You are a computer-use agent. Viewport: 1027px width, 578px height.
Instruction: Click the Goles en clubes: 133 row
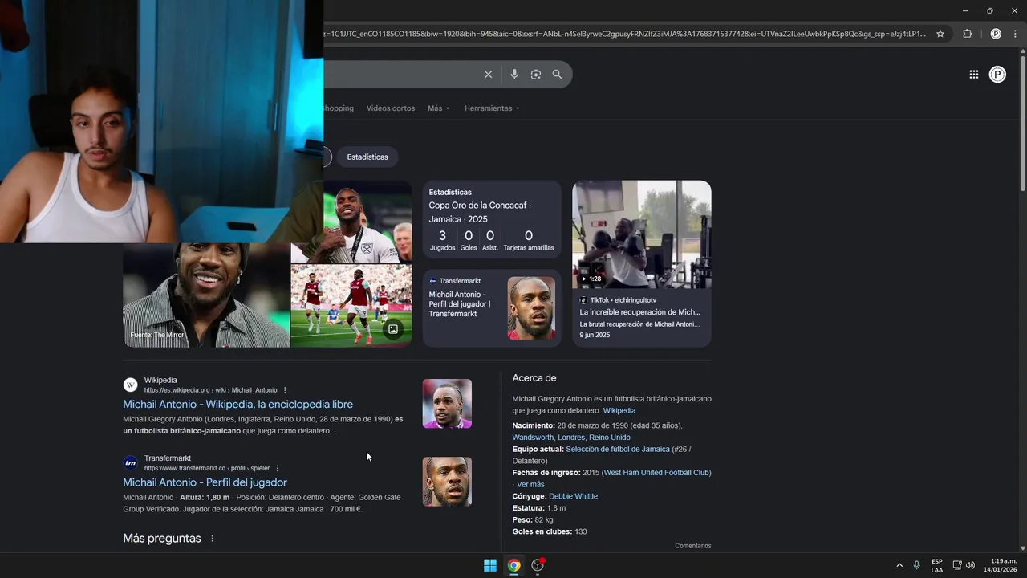coord(550,531)
